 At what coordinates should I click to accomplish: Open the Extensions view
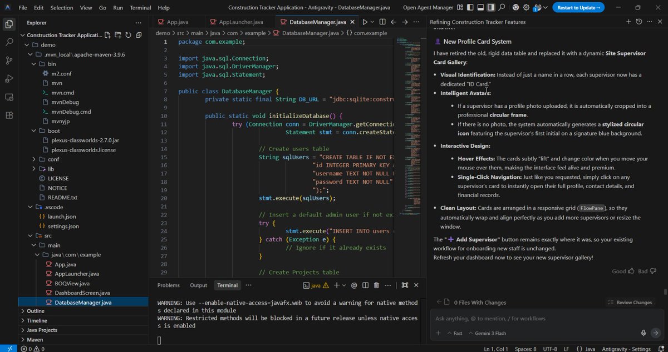coord(9,115)
